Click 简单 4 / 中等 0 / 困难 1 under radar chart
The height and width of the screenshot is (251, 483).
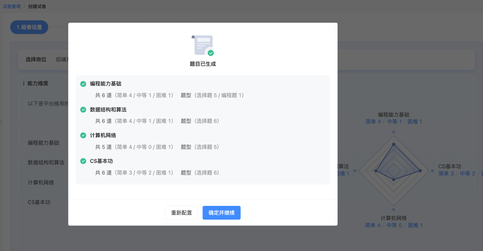394,225
